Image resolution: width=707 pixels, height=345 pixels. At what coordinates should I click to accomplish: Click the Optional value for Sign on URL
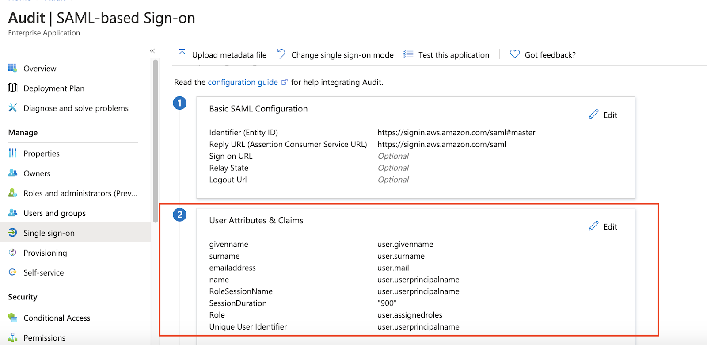[x=393, y=156]
